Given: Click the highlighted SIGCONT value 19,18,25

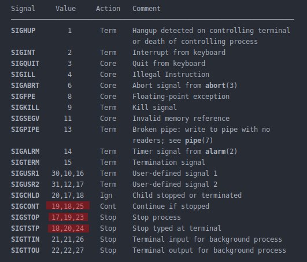Looking at the screenshot, I should (68, 206).
